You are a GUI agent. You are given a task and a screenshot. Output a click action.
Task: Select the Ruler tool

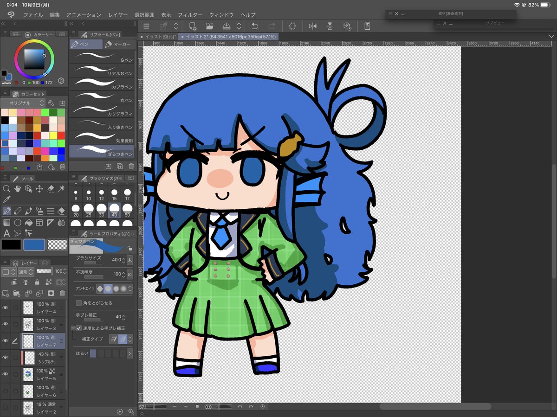click(51, 222)
